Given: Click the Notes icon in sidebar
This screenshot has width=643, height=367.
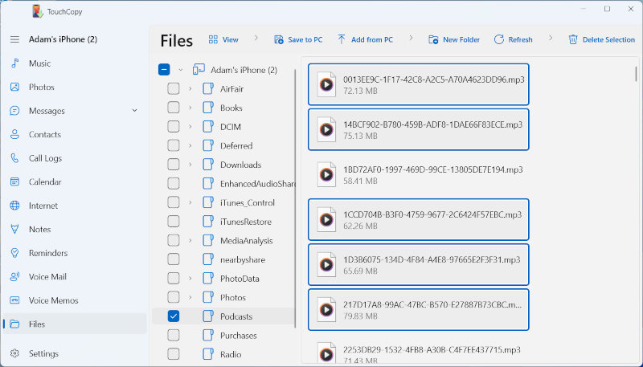Looking at the screenshot, I should pyautogui.click(x=14, y=230).
